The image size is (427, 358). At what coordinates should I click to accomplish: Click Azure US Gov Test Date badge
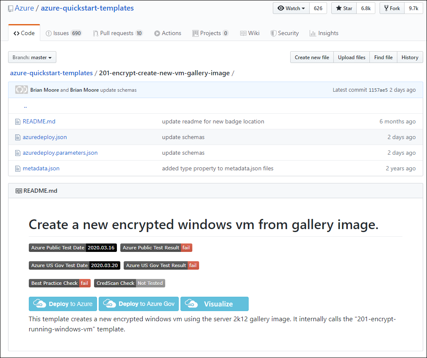(x=75, y=265)
